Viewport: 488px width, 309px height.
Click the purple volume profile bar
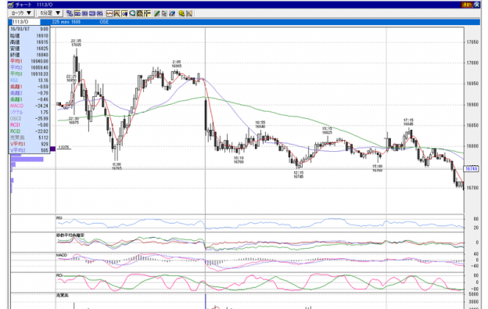point(27,160)
